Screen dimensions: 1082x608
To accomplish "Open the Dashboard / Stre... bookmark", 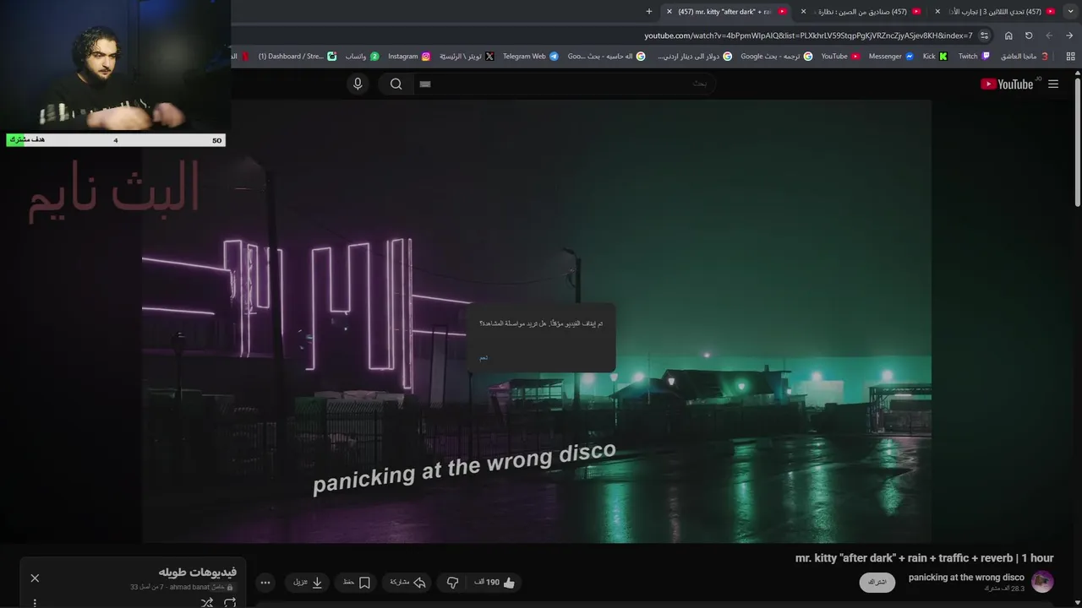I will pyautogui.click(x=297, y=57).
